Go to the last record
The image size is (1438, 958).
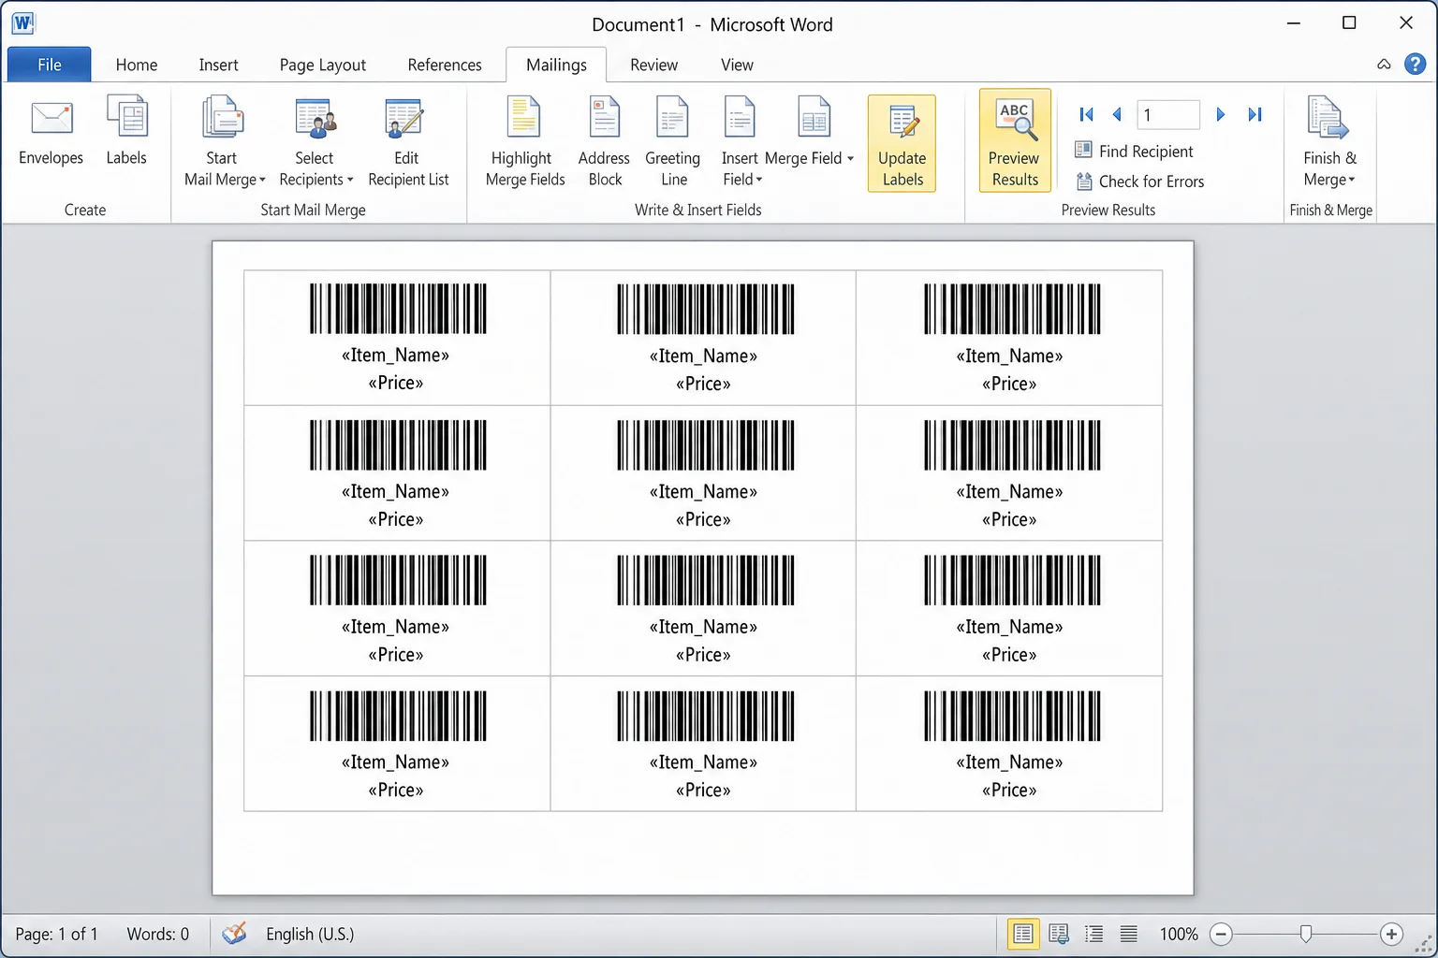click(1255, 114)
